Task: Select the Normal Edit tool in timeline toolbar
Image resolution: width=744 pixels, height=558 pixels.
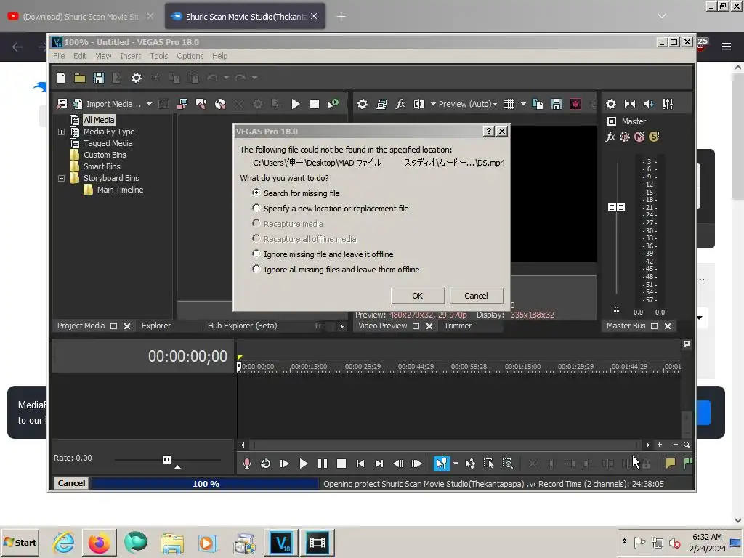Action: coord(441,464)
